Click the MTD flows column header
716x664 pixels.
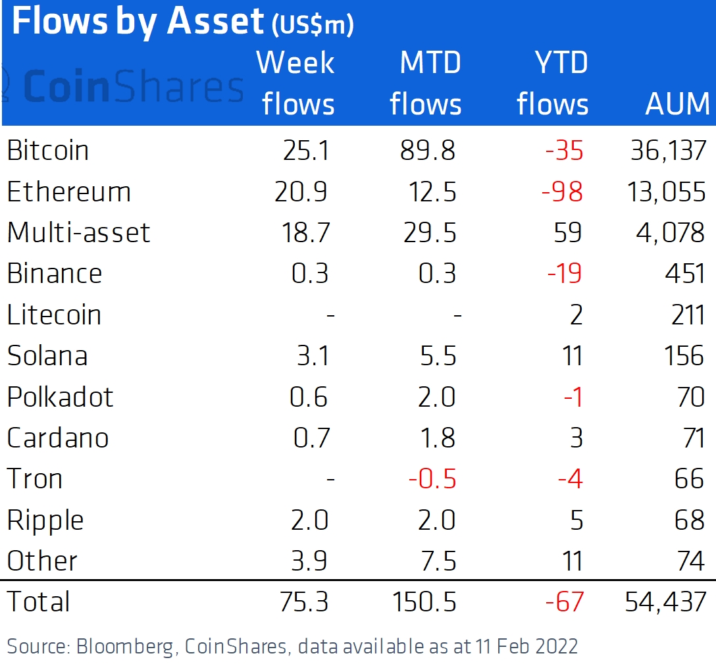tap(426, 84)
